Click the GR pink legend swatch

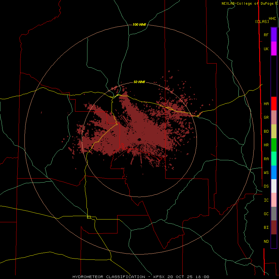274,117
